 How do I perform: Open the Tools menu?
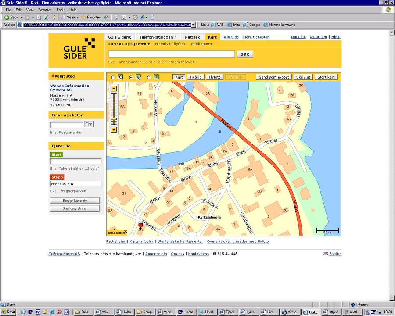click(61, 10)
